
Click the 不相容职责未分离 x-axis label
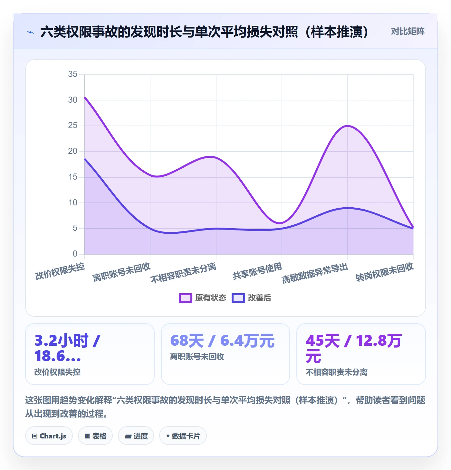click(183, 273)
